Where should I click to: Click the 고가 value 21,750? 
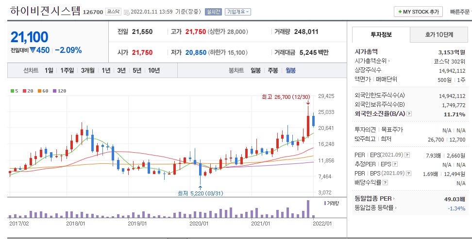pos(196,32)
